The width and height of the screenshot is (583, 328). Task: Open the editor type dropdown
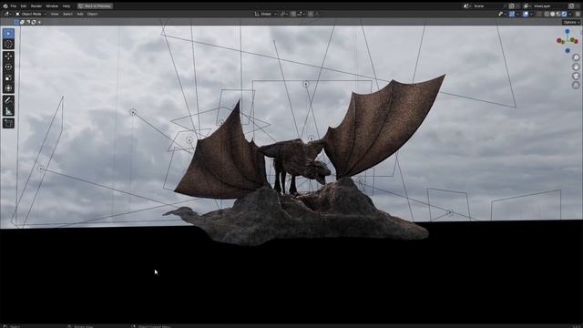7,15
